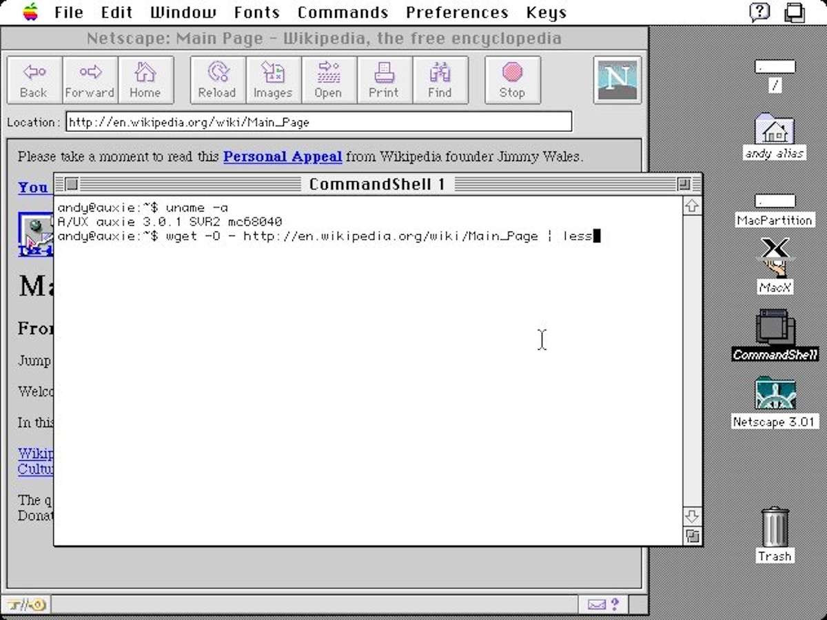Viewport: 827px width, 620px height.
Task: Click the Personal Appeal link
Action: 283,156
